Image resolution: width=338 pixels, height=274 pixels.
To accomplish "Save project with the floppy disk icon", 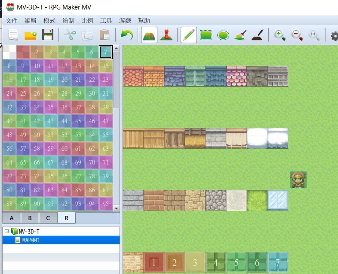I will click(x=48, y=34).
